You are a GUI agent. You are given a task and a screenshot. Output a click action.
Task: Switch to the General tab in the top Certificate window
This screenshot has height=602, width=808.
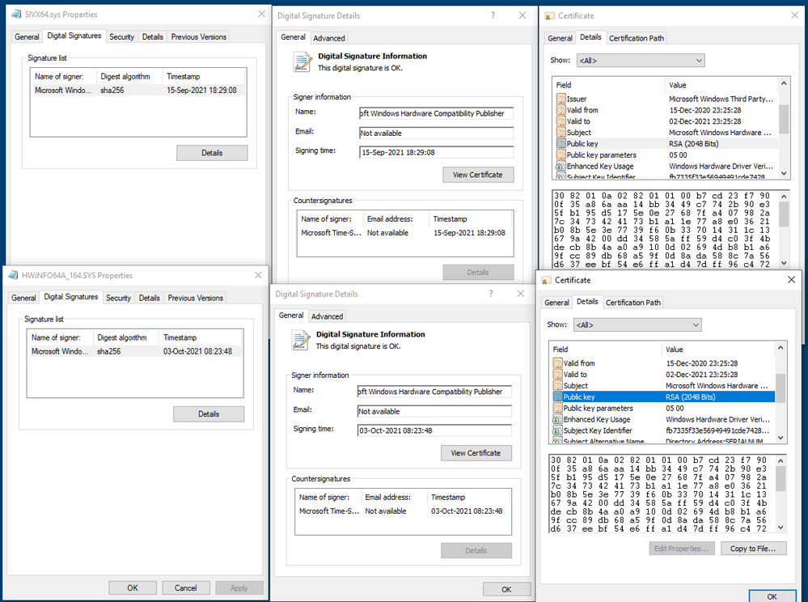pos(560,38)
